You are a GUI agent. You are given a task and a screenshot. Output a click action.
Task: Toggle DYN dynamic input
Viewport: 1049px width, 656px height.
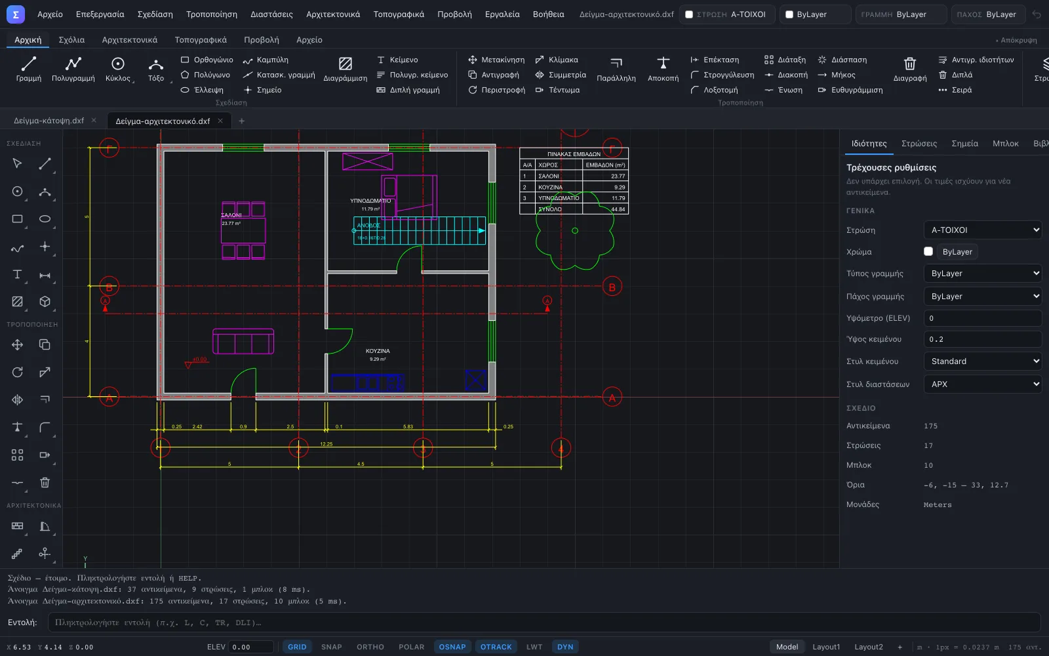(x=565, y=647)
